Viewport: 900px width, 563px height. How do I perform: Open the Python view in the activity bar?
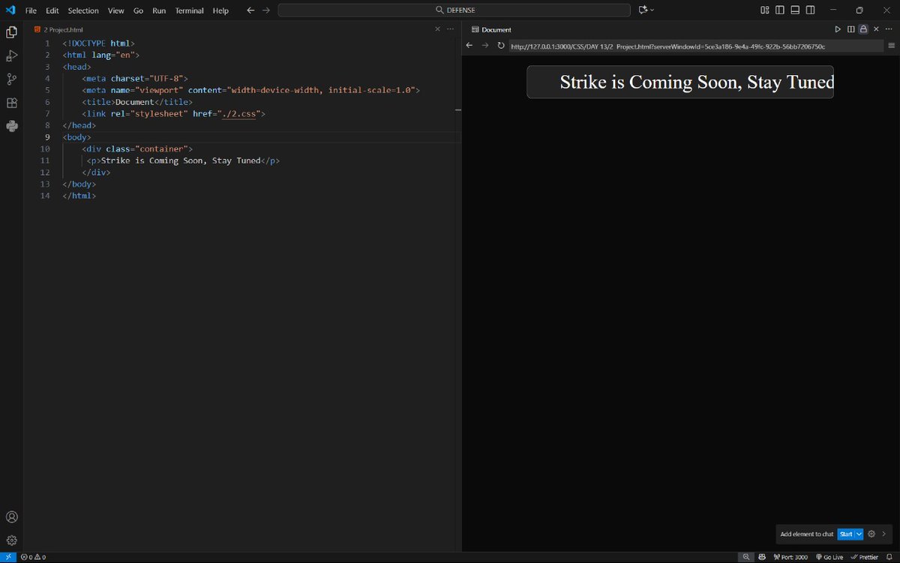coord(11,126)
